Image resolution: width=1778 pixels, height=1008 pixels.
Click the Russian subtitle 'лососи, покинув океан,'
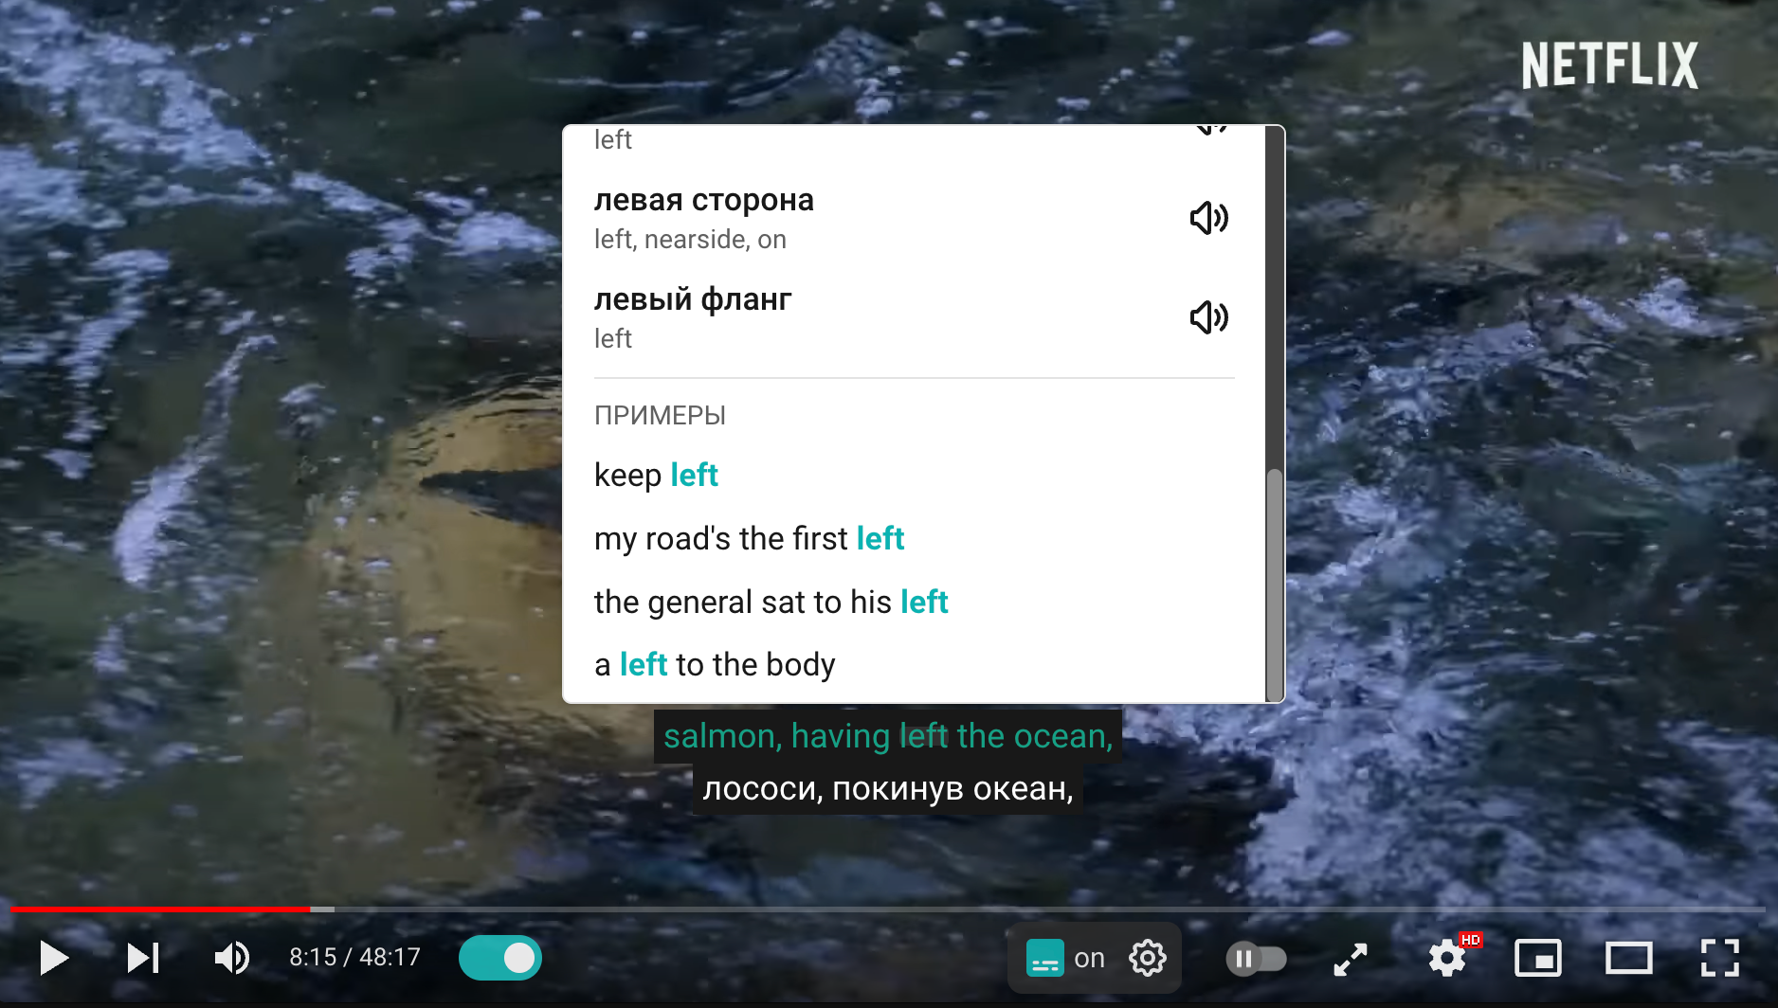tap(888, 788)
